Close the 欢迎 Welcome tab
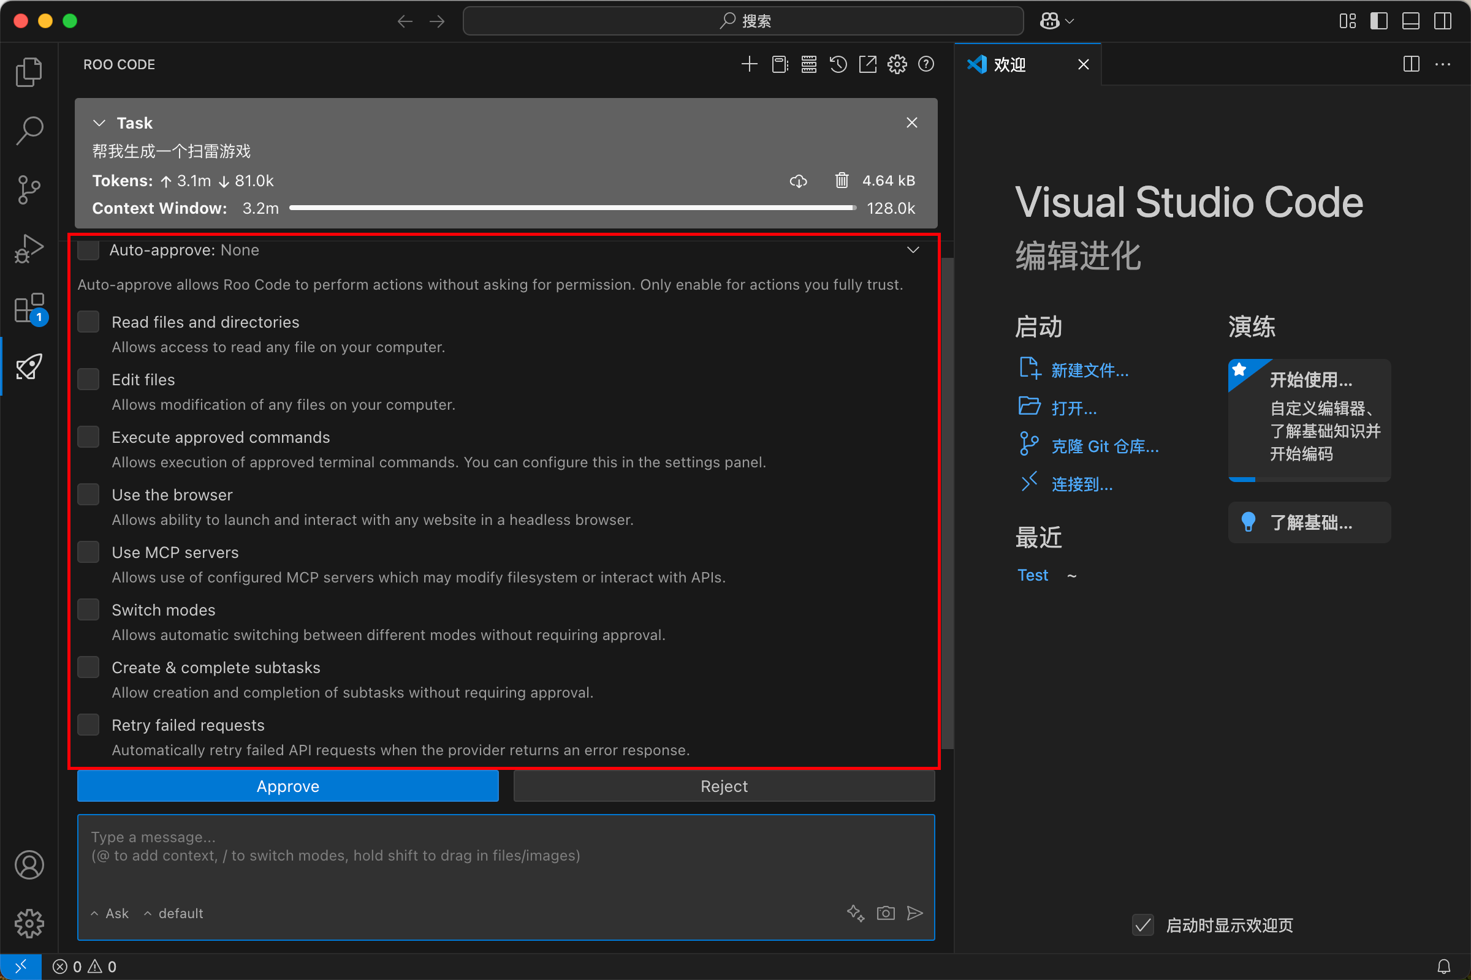This screenshot has width=1471, height=980. point(1084,64)
